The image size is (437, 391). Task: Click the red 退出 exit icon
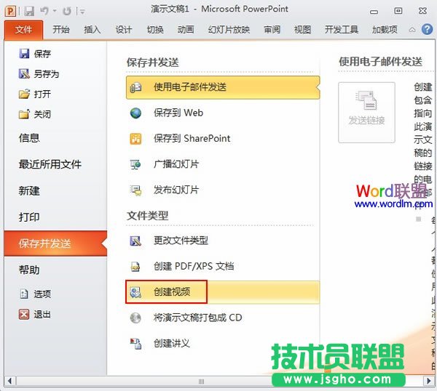click(24, 314)
